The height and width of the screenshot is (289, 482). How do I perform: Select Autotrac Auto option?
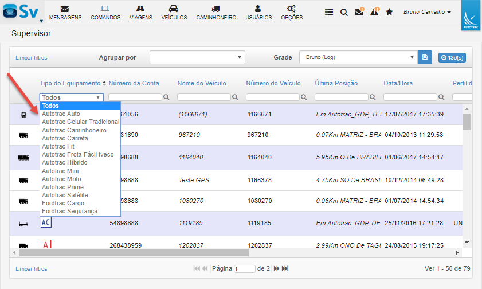80,114
